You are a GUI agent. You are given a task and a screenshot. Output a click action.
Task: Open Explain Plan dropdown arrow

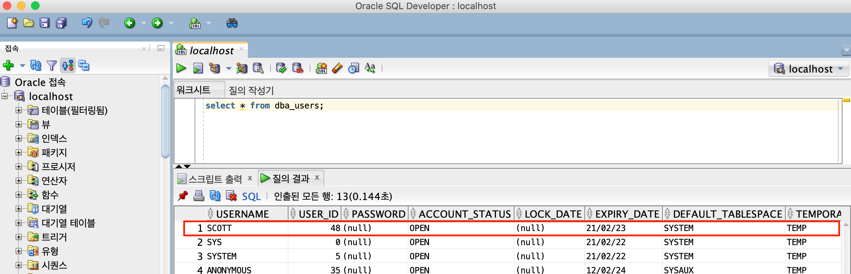click(x=228, y=68)
